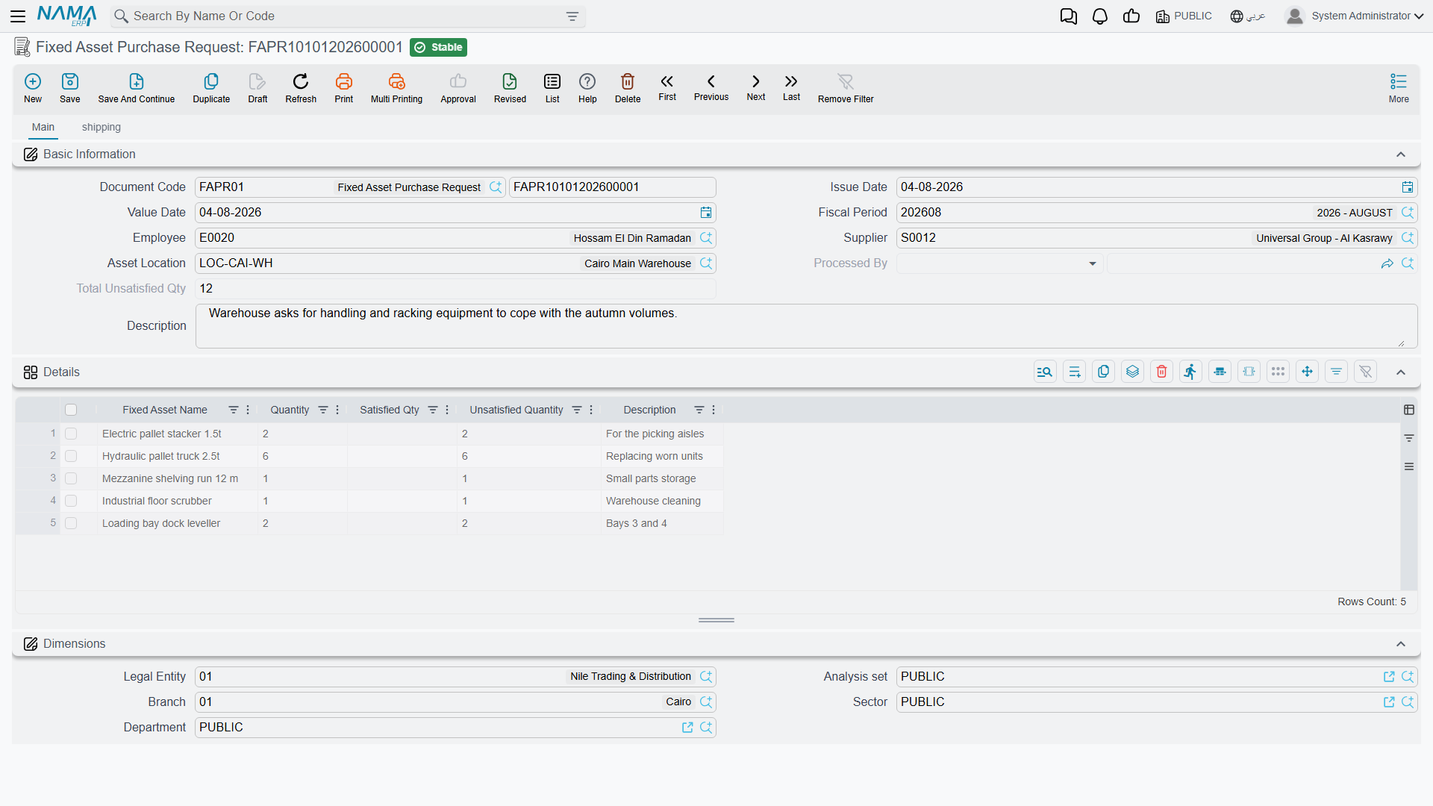Click the search rows icon in Details
Image resolution: width=1433 pixels, height=806 pixels.
pos(1045,372)
